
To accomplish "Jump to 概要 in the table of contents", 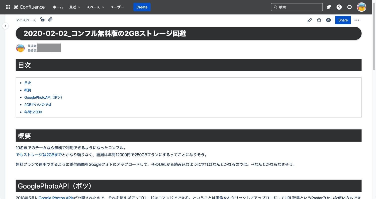I will coord(28,90).
